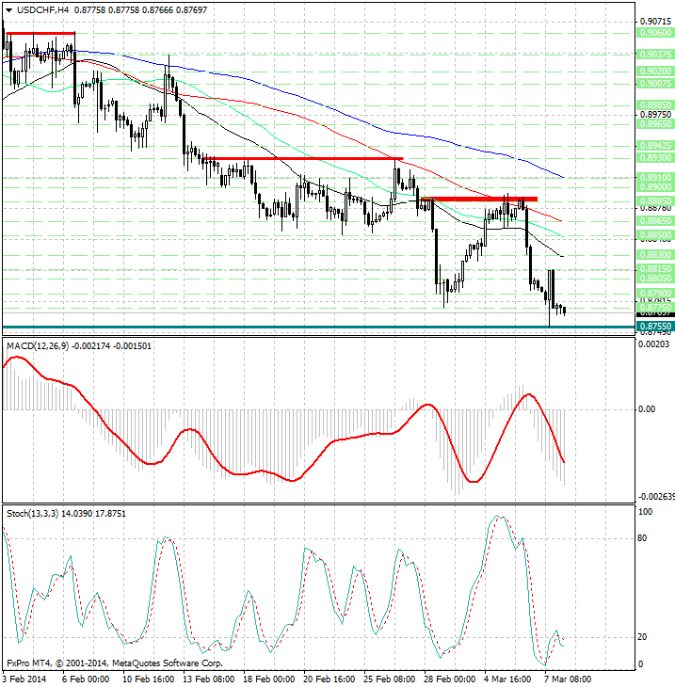Click the 13 Feb 08:00 date label

pyautogui.click(x=208, y=679)
